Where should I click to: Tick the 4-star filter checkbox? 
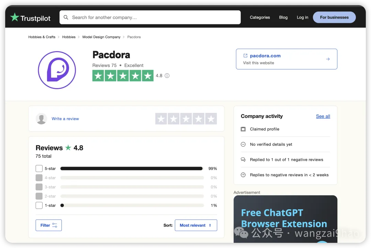click(39, 178)
